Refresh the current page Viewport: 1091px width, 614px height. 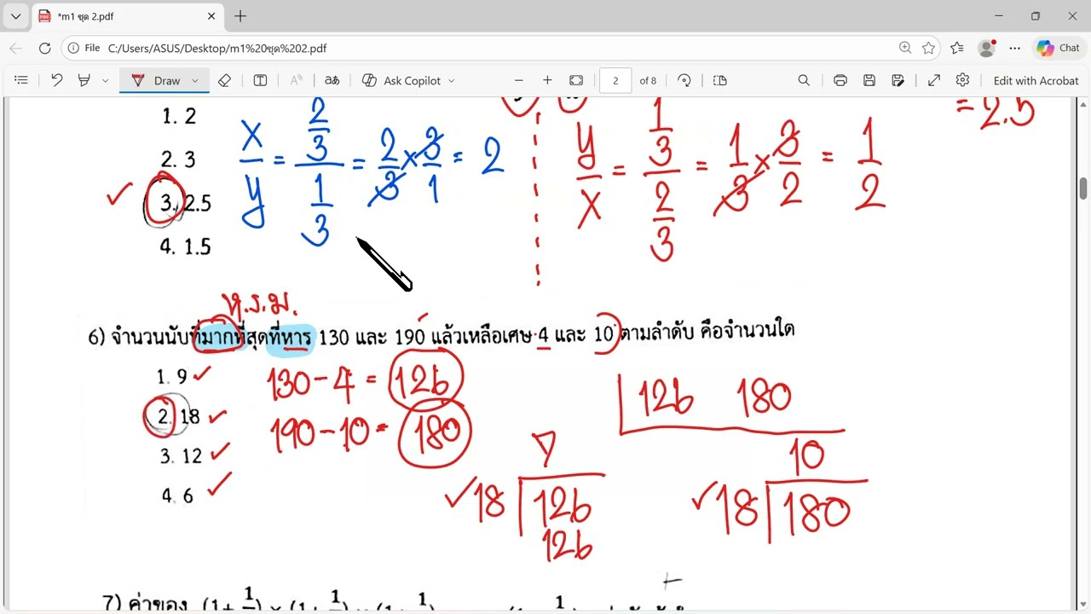44,49
